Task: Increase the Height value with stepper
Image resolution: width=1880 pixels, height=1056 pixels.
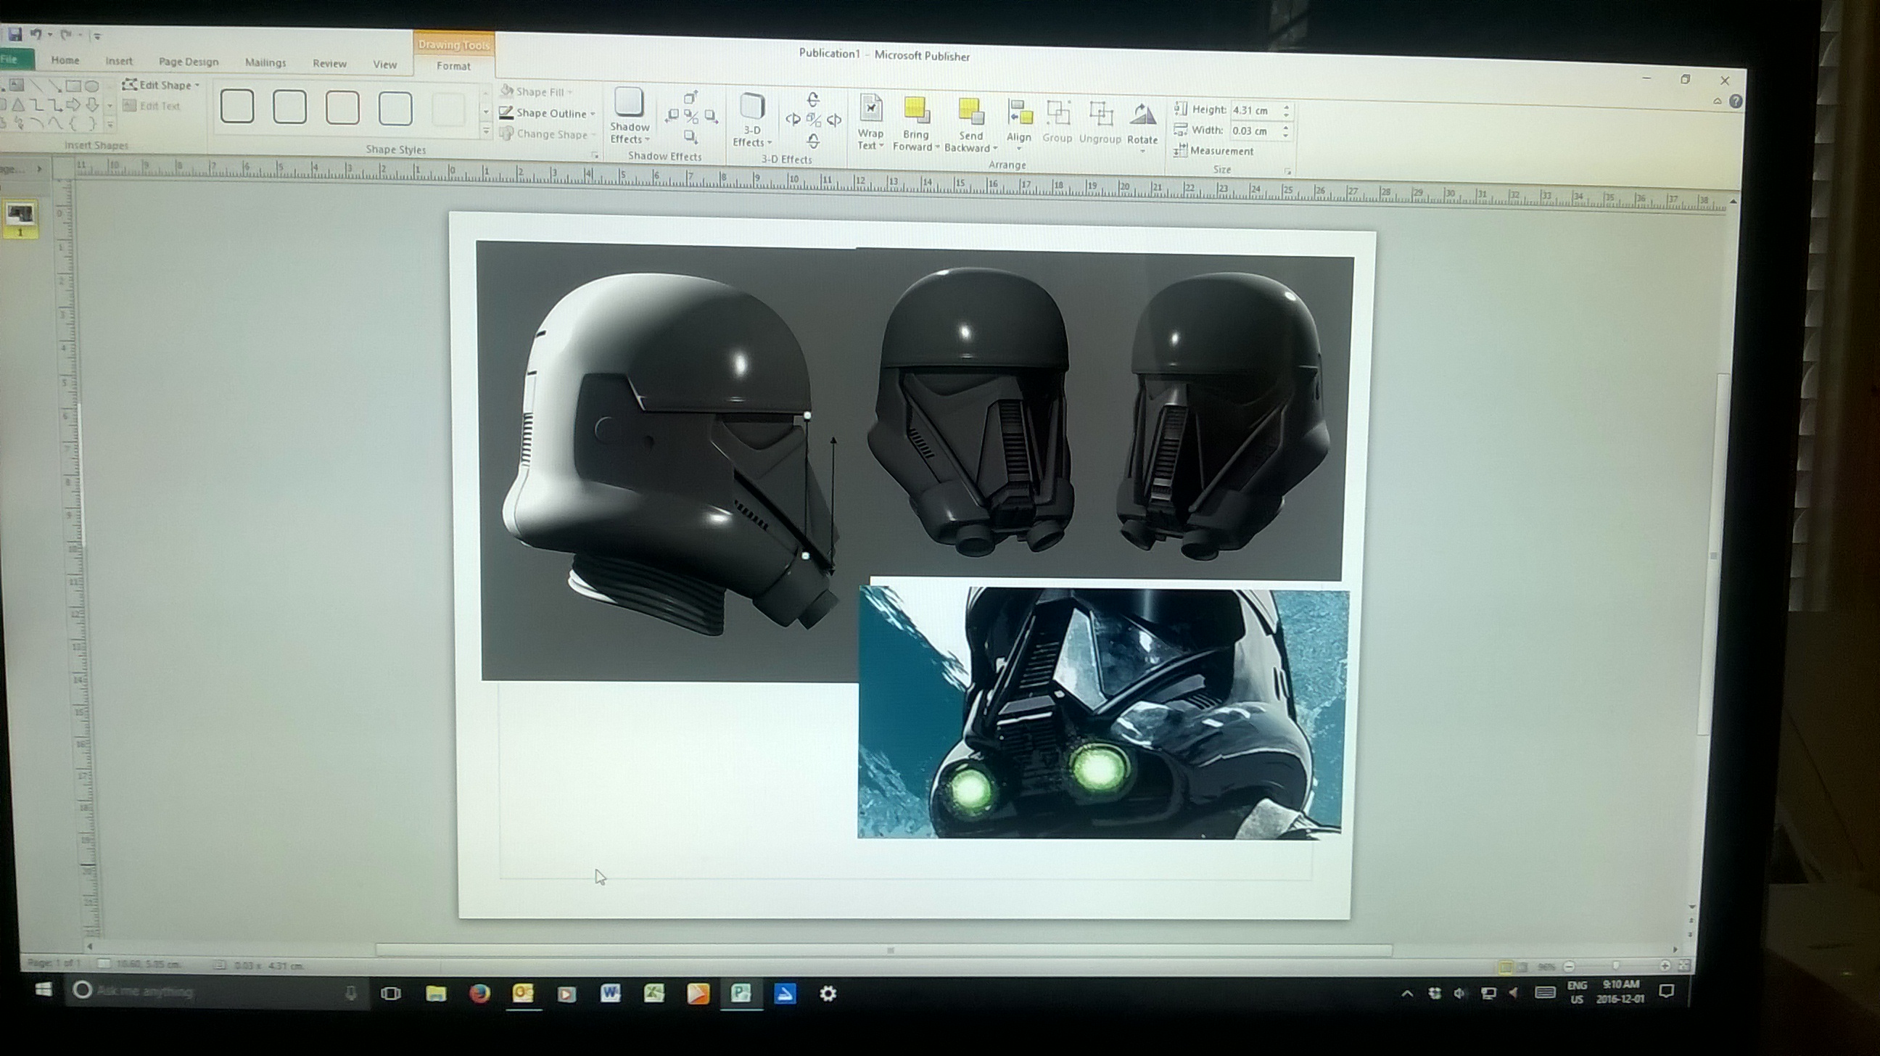Action: [1287, 107]
